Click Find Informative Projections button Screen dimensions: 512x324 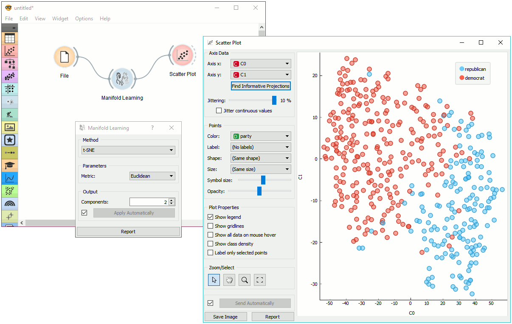coord(261,86)
